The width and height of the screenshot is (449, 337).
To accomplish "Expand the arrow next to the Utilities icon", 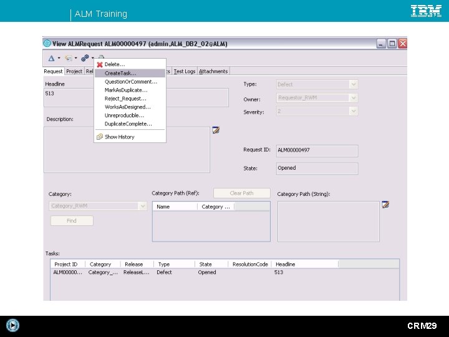I will [76, 58].
